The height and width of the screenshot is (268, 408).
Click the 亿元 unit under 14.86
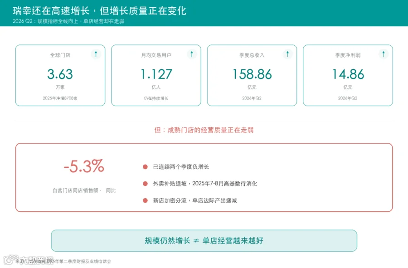click(348, 87)
